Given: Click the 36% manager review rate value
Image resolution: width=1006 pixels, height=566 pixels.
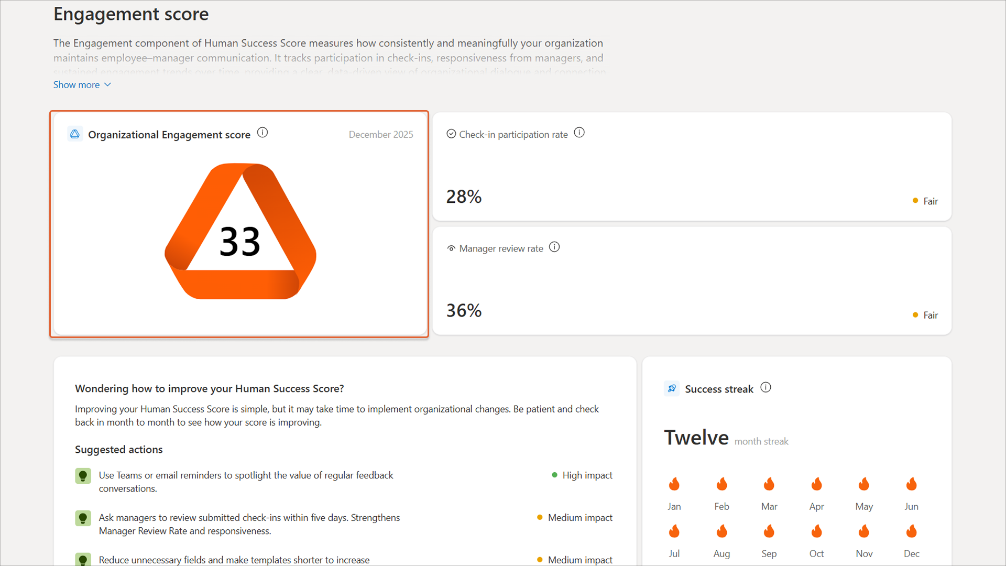Looking at the screenshot, I should pos(464,311).
